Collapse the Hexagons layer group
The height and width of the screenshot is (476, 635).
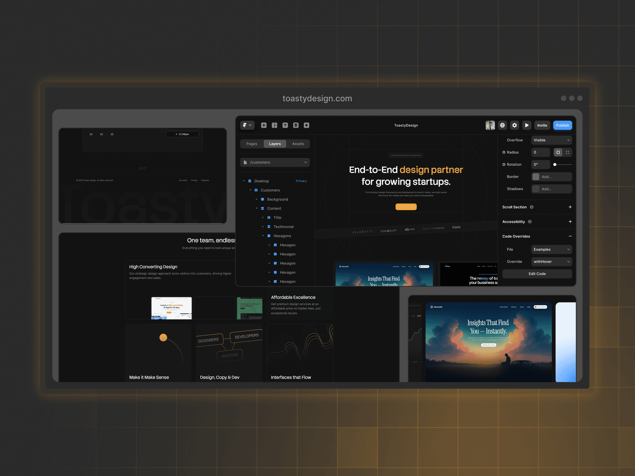click(x=263, y=236)
